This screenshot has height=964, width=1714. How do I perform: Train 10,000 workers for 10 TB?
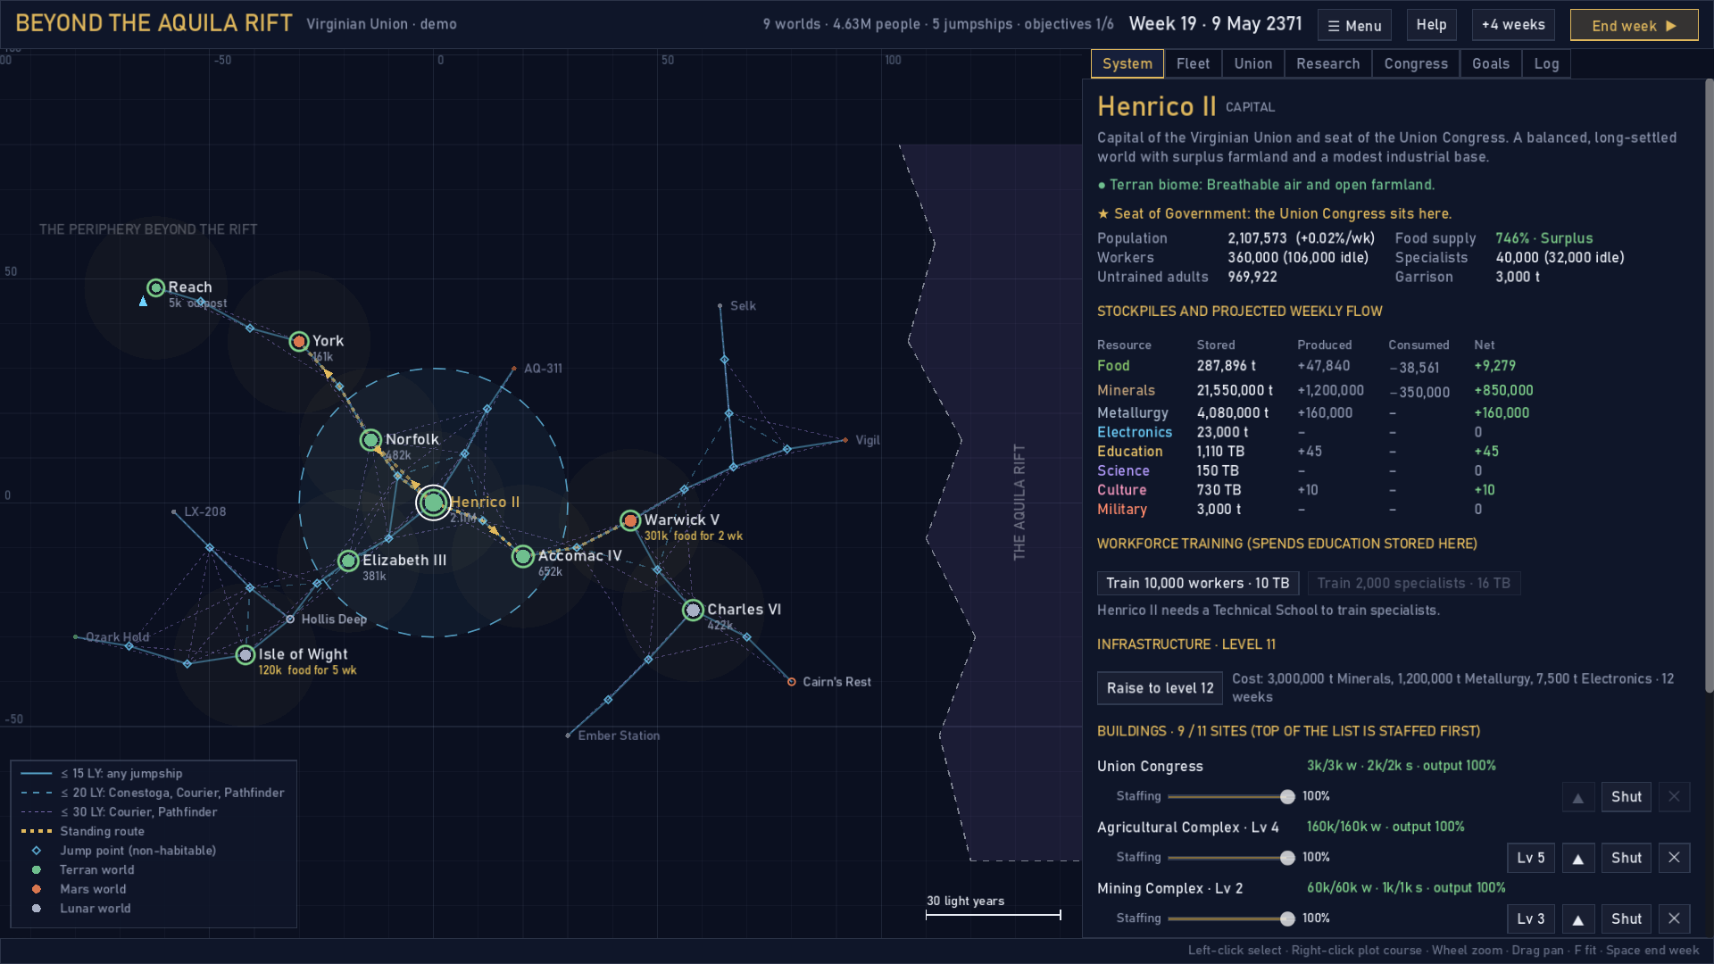(x=1197, y=584)
